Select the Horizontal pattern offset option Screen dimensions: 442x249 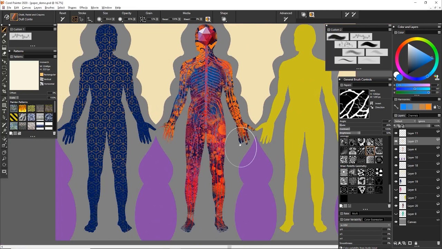pyautogui.click(x=47, y=84)
